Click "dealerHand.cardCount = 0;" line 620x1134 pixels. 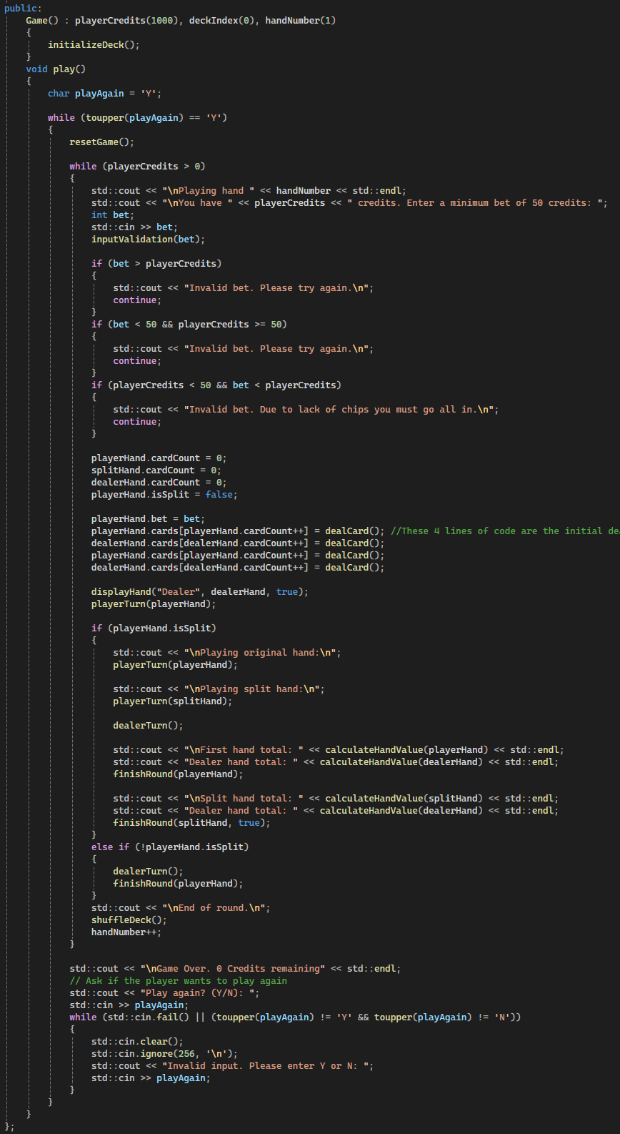click(159, 482)
